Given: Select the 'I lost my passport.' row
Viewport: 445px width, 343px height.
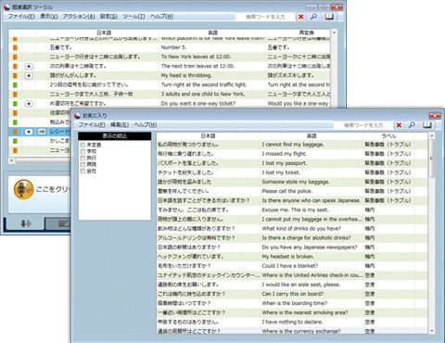Looking at the screenshot, I should (292, 163).
